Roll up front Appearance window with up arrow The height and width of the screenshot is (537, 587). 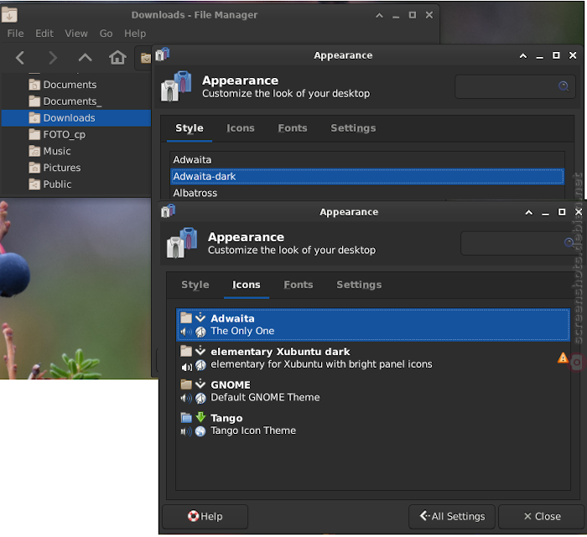(529, 213)
